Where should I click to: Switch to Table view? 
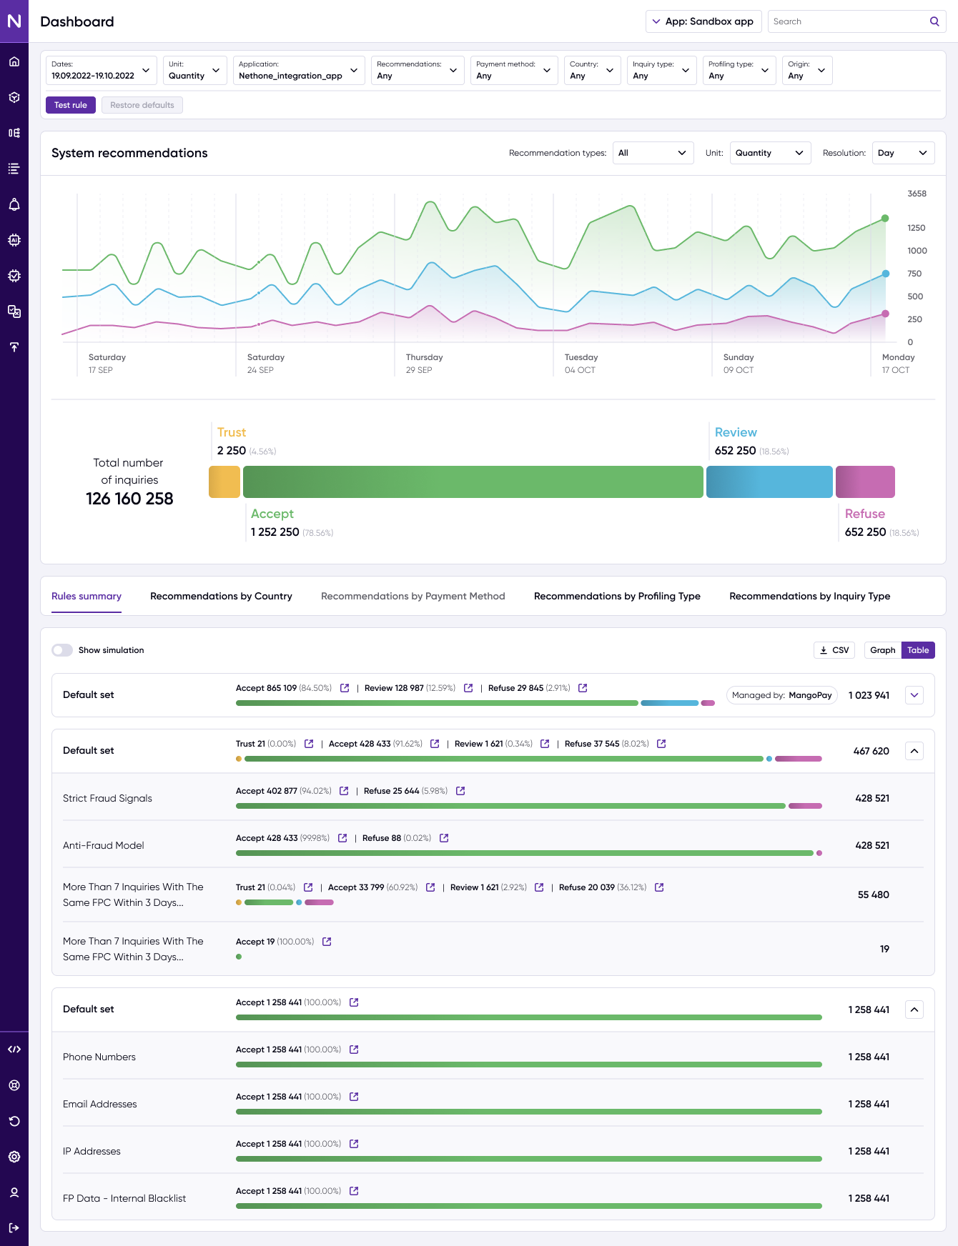coord(918,650)
